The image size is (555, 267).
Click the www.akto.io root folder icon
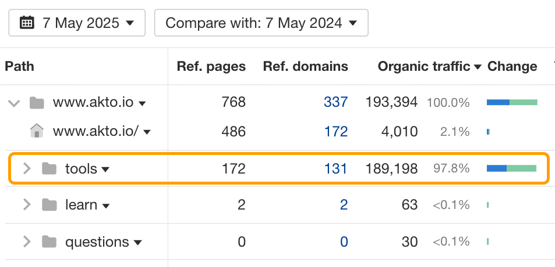37,103
